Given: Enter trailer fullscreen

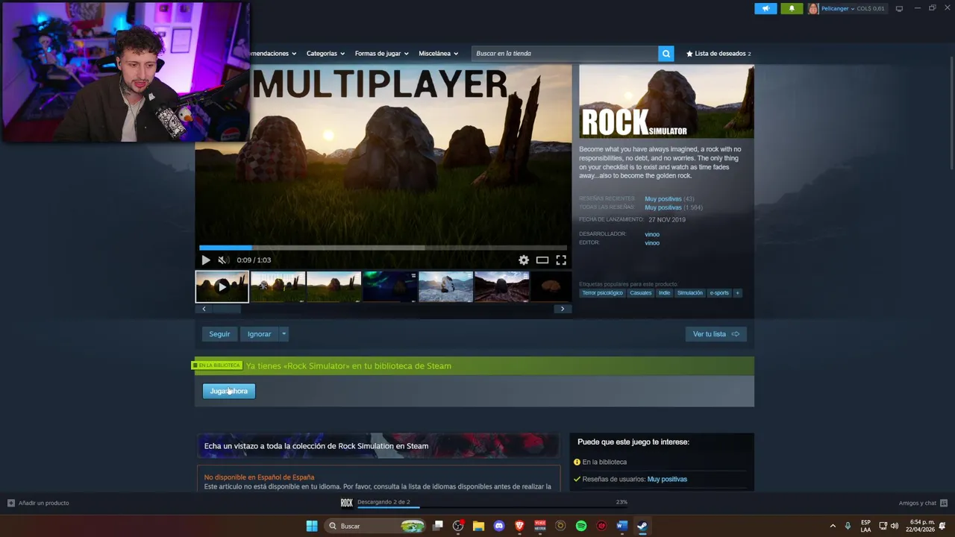Looking at the screenshot, I should [x=561, y=260].
